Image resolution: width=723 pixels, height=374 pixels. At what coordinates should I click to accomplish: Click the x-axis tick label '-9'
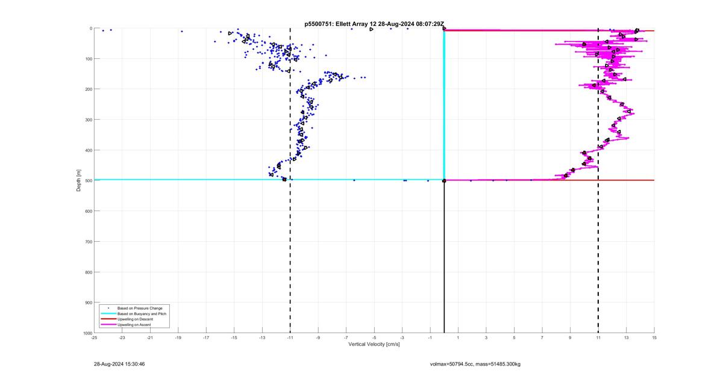tap(318, 337)
